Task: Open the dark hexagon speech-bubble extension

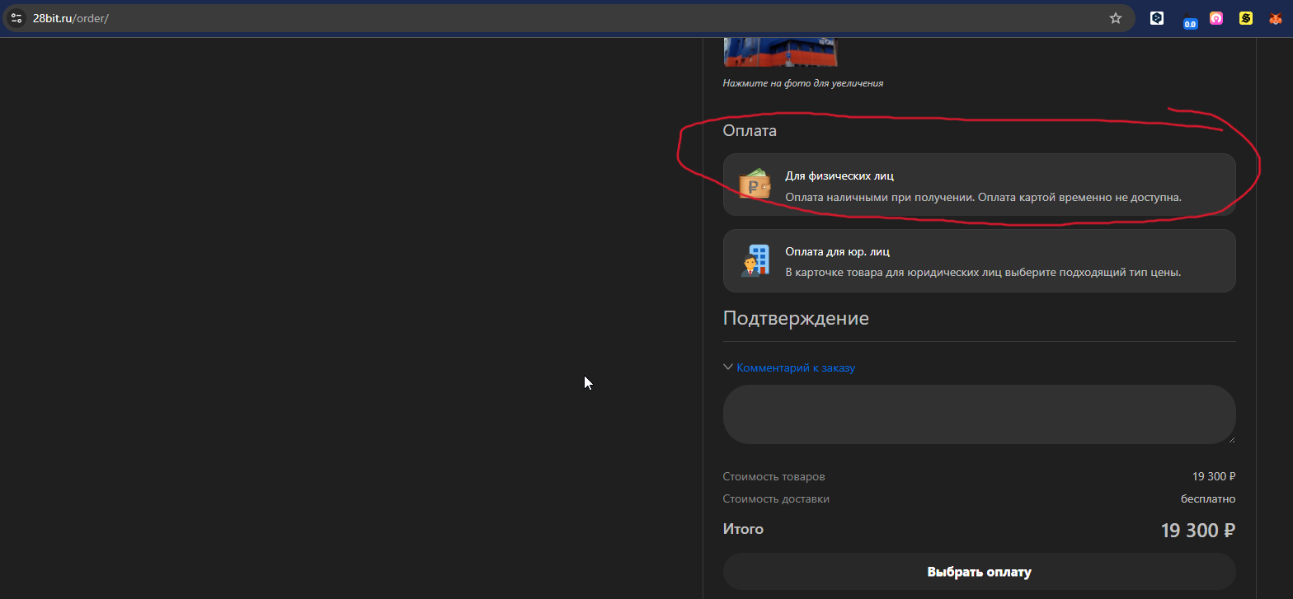Action: [1157, 18]
